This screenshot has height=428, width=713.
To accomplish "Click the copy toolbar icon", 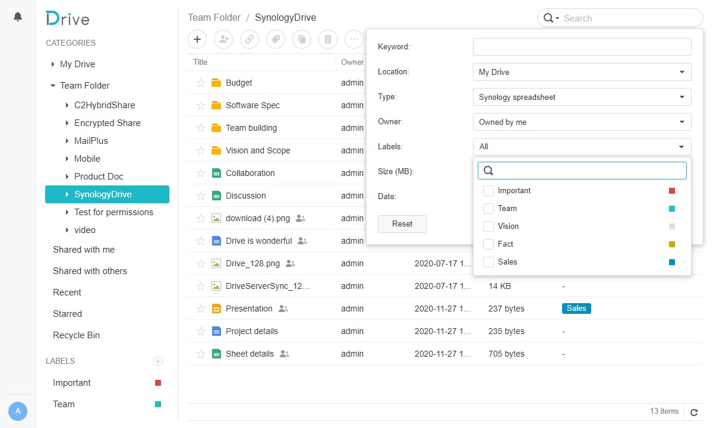I will (x=302, y=39).
